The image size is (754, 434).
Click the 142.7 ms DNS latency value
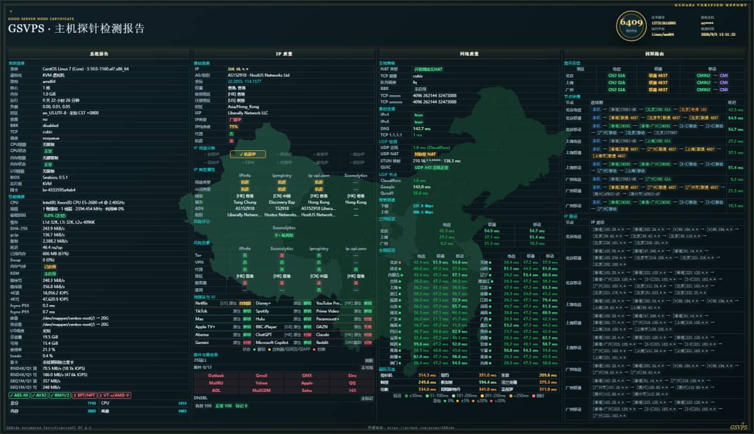421,128
